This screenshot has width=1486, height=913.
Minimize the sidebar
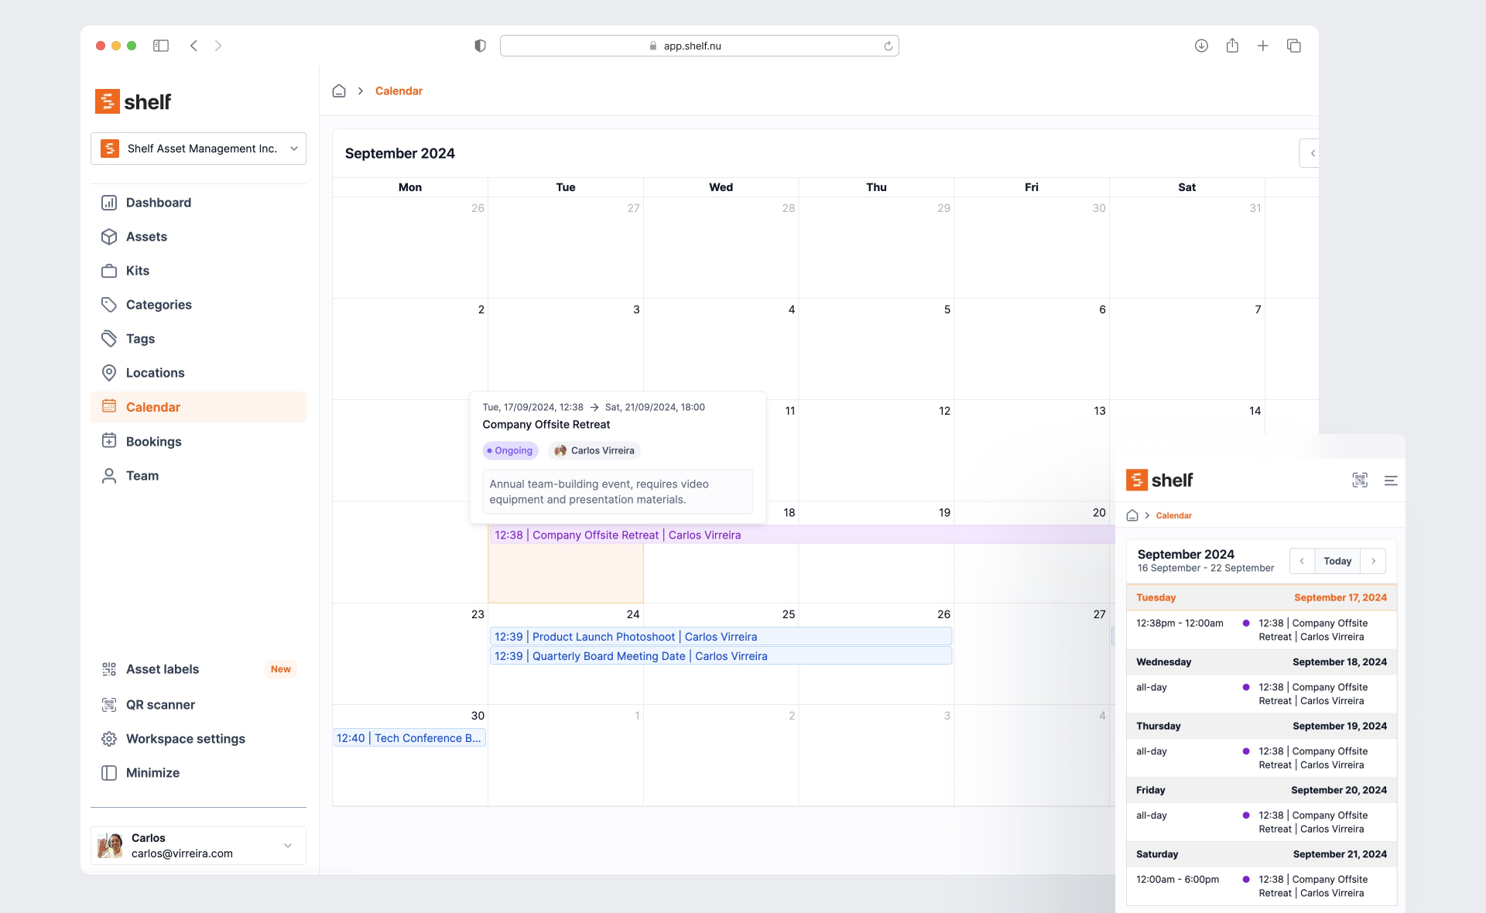pos(152,773)
